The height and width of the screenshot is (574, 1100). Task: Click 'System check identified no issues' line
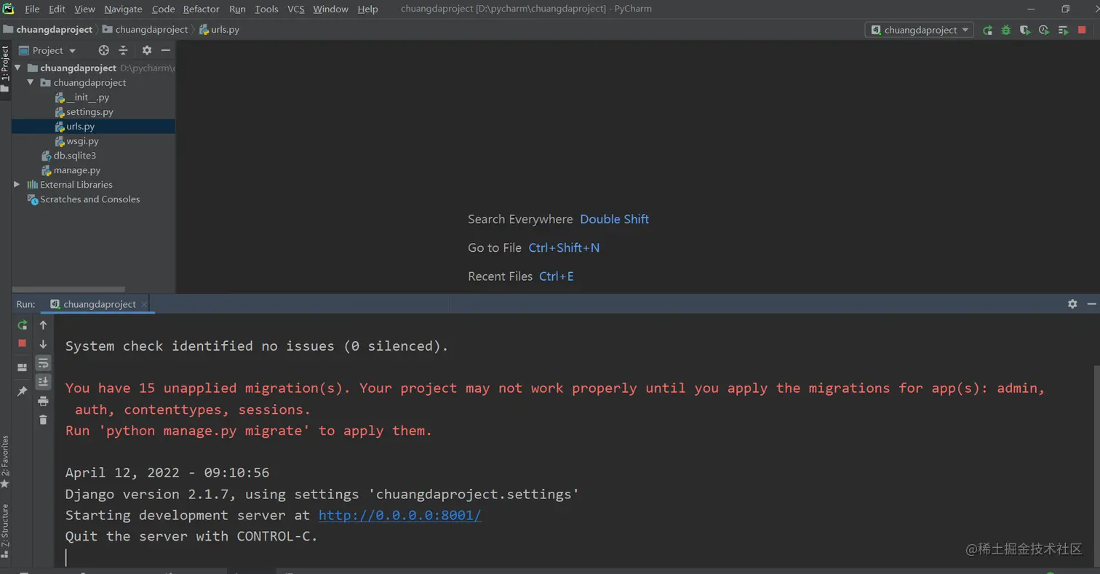[x=257, y=346]
